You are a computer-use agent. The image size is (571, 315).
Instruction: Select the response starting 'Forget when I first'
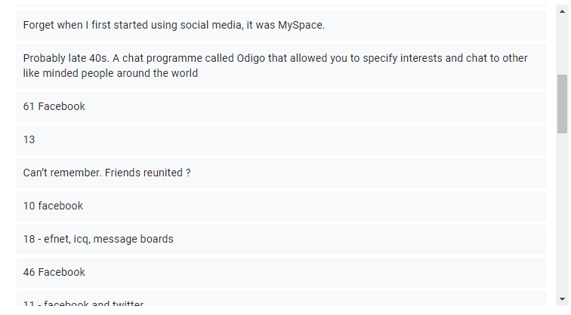pyautogui.click(x=281, y=25)
